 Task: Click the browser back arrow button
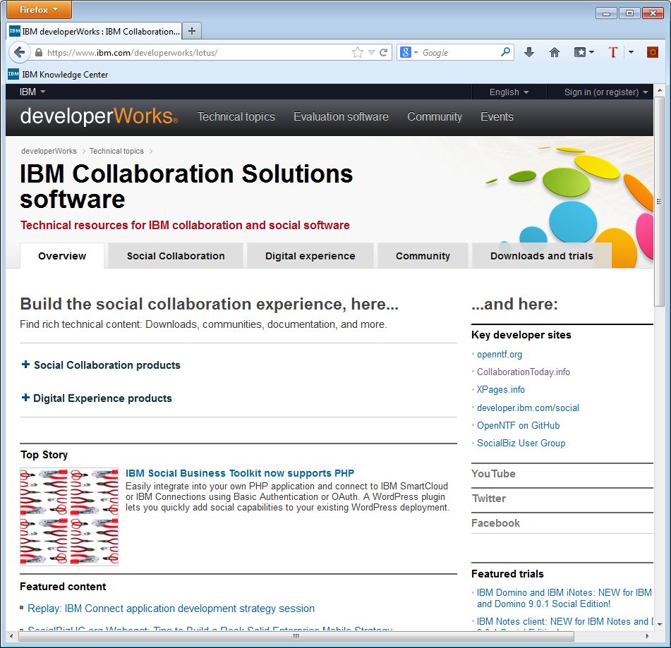(19, 52)
